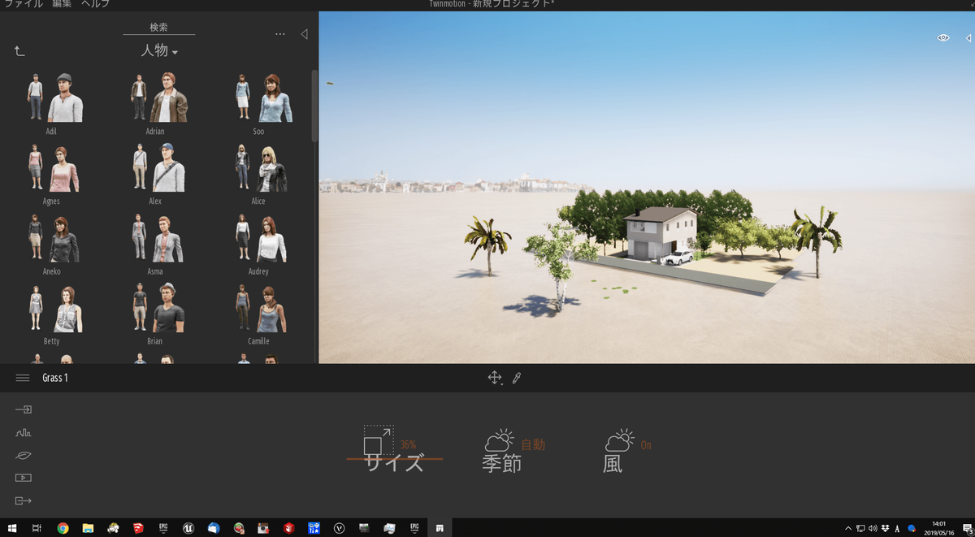Click the サイズ size setting
Image resolution: width=975 pixels, height=537 pixels.
pyautogui.click(x=393, y=463)
